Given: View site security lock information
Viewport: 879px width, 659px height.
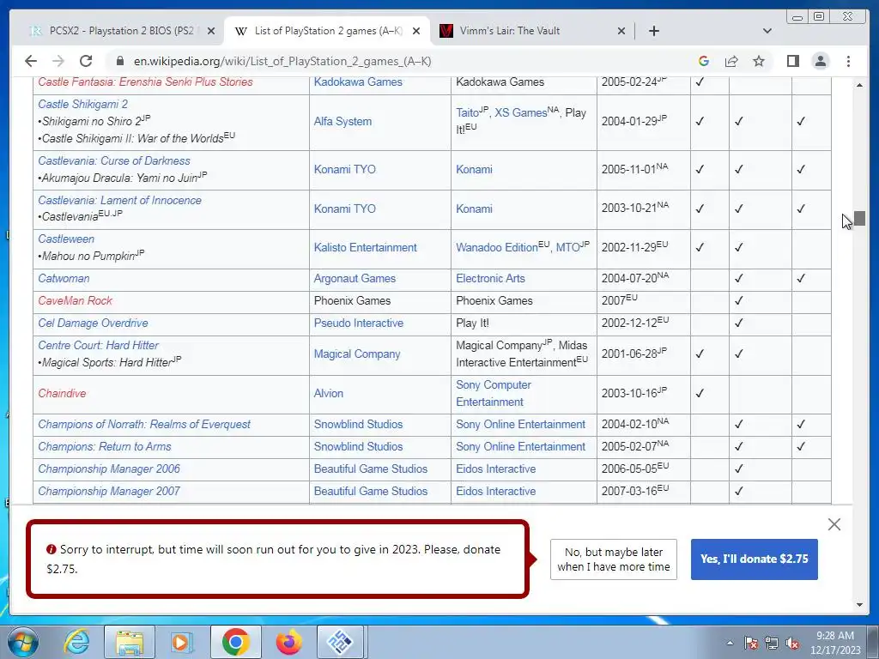Looking at the screenshot, I should click(x=119, y=61).
